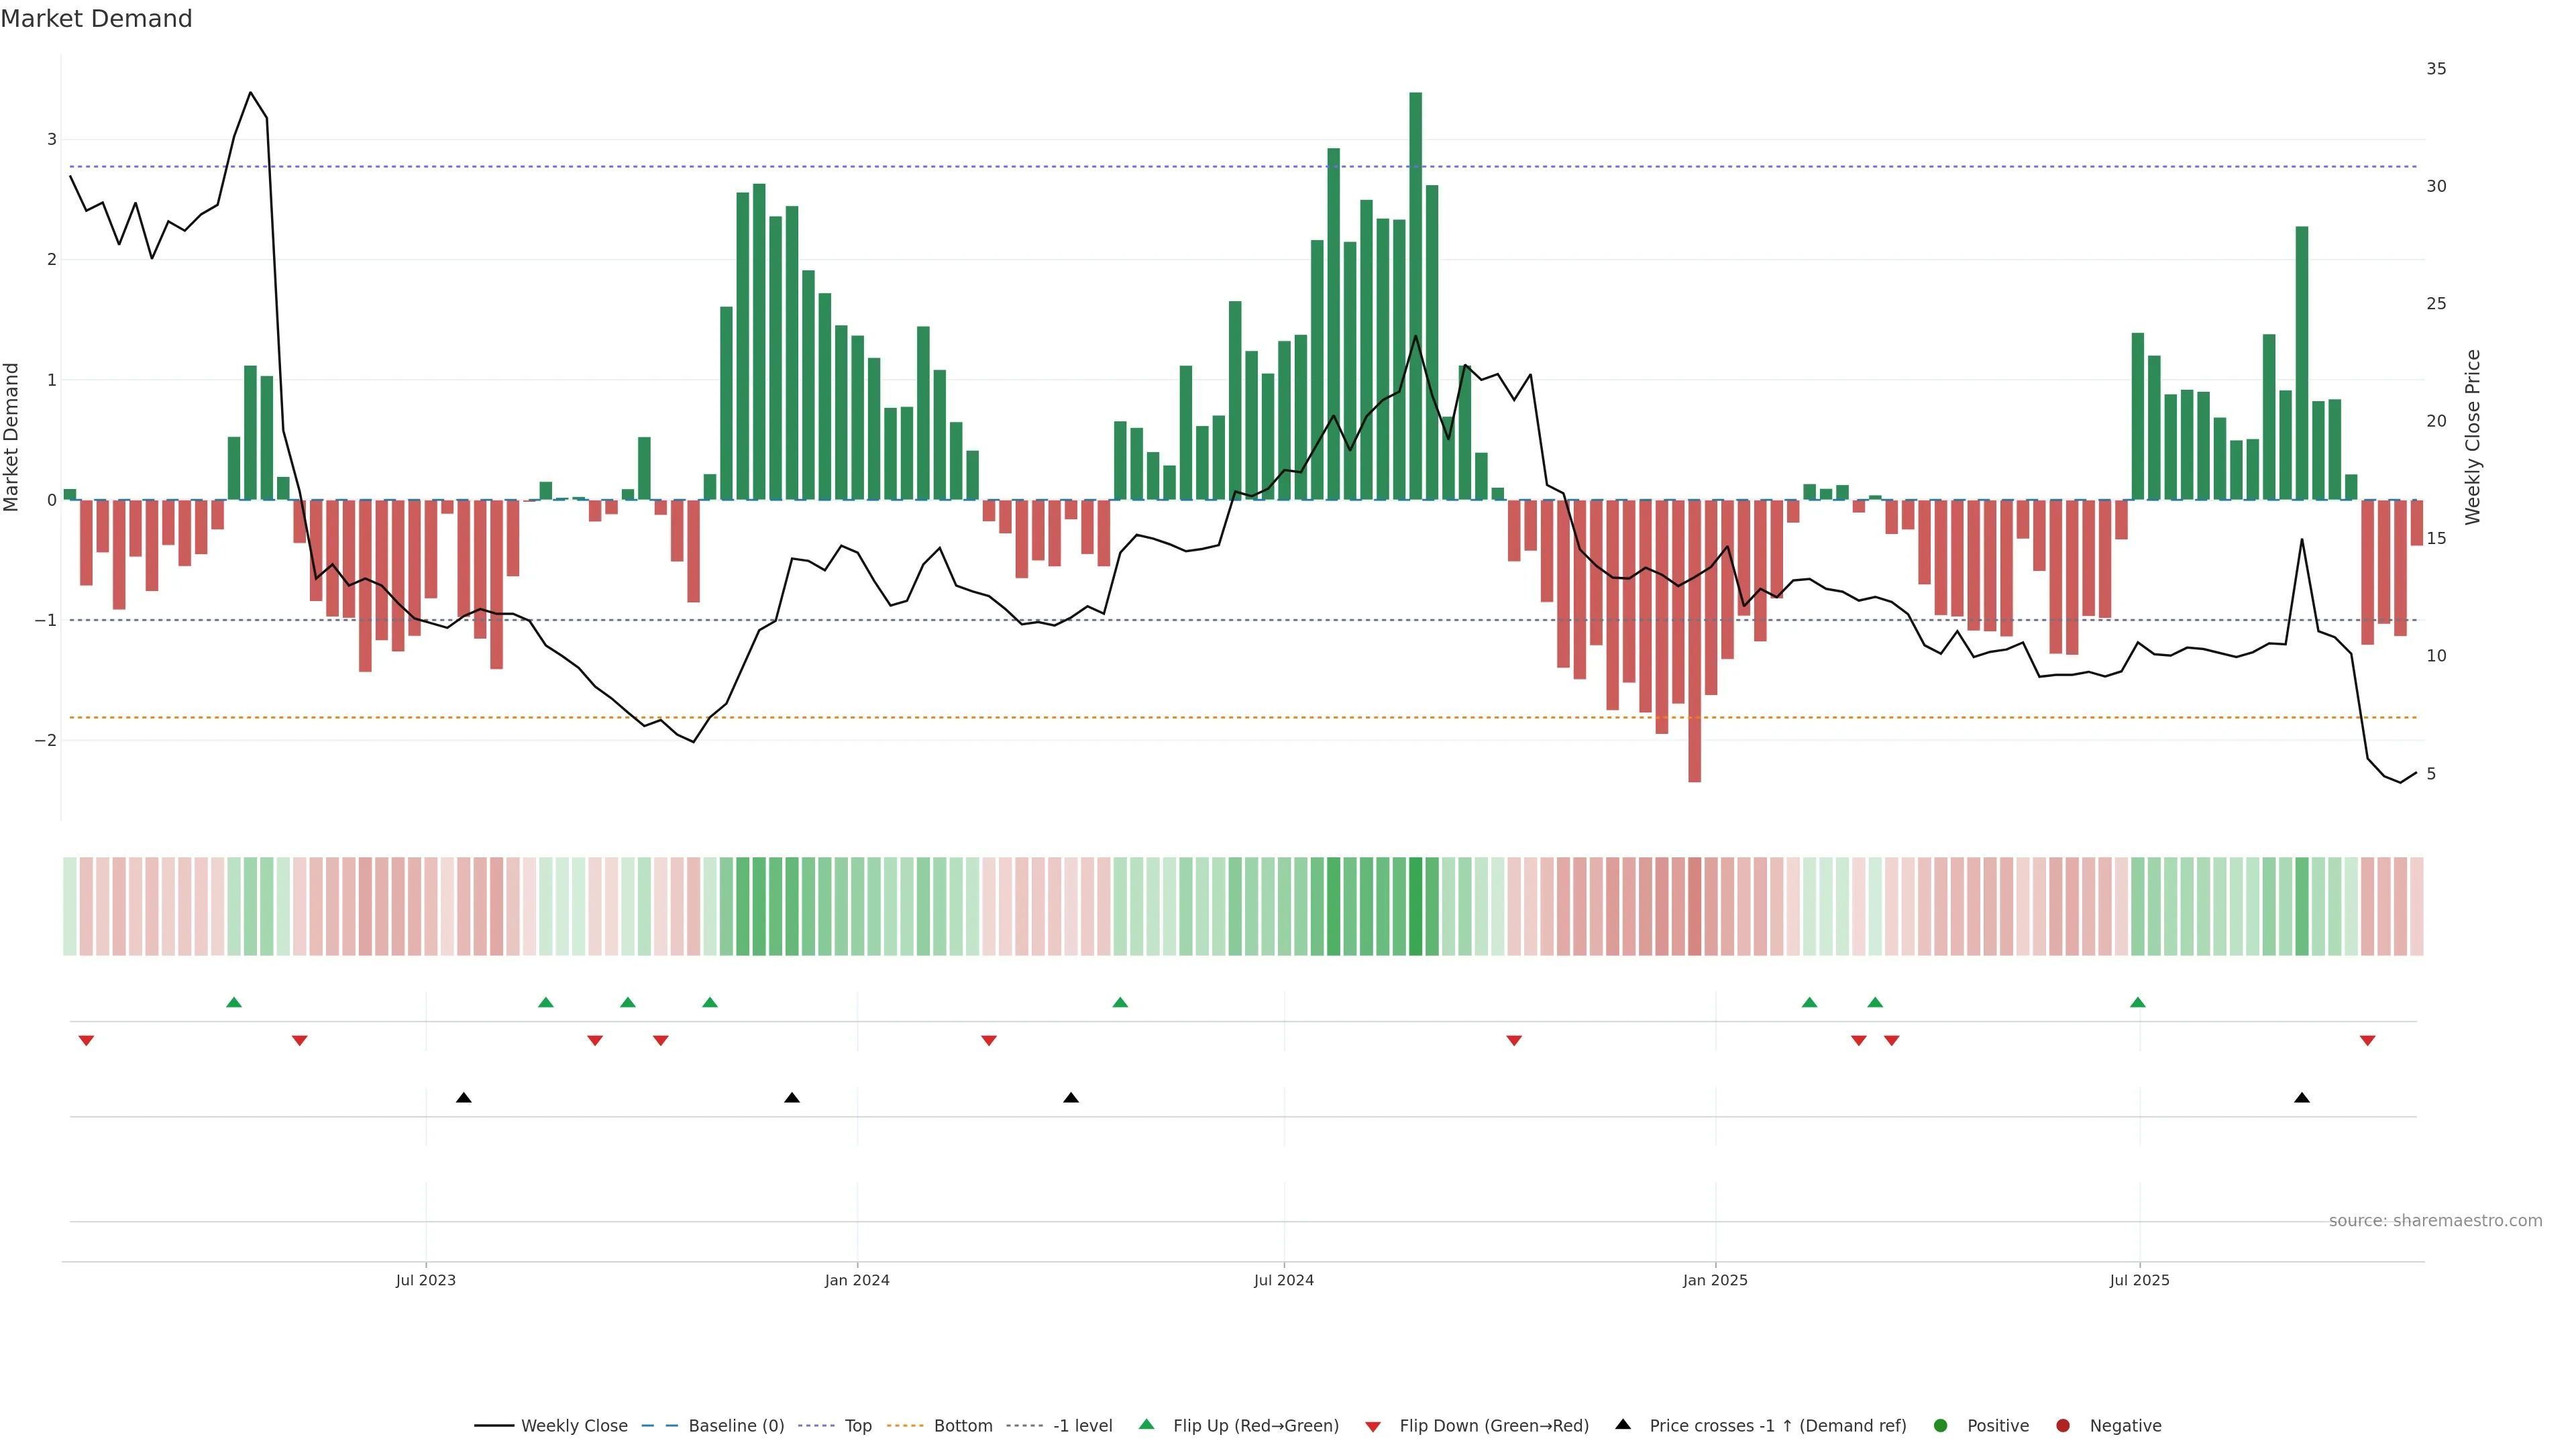Click the green flip-up marker near Jul 2025

point(2138,1002)
